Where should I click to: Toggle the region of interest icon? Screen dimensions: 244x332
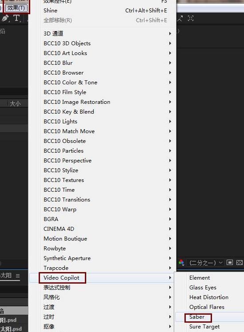tap(230, 263)
